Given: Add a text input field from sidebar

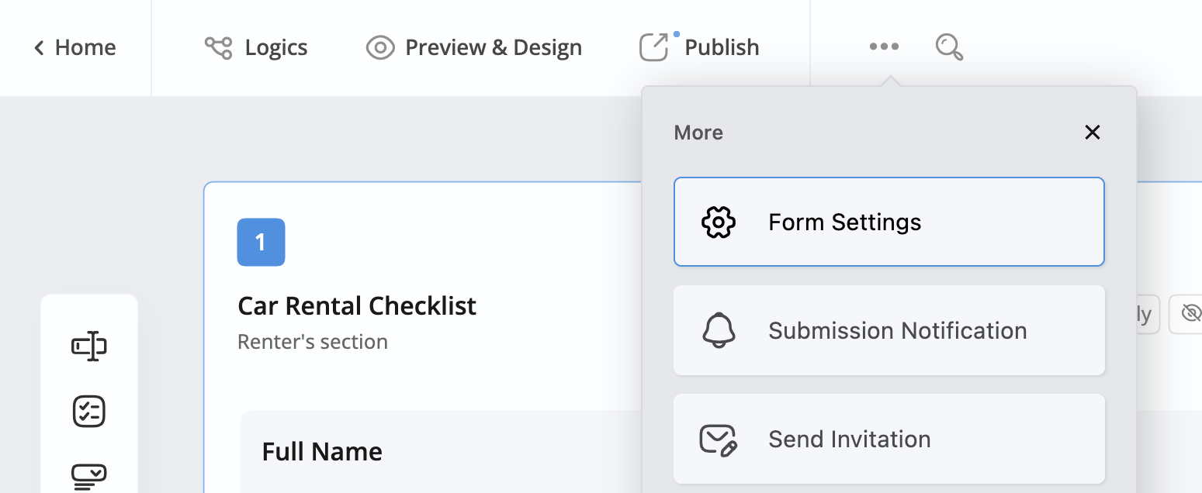Looking at the screenshot, I should (89, 346).
